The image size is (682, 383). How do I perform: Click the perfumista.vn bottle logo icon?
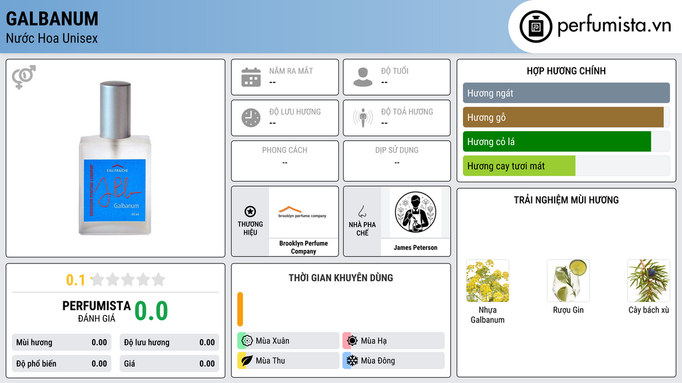click(x=536, y=27)
